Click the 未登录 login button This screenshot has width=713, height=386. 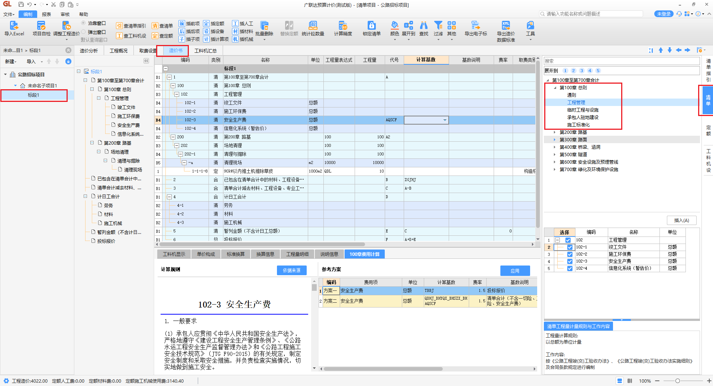[664, 14]
